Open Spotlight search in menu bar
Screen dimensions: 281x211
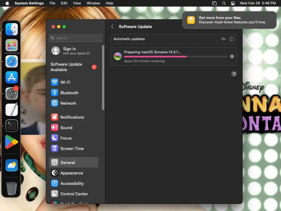[224, 3]
